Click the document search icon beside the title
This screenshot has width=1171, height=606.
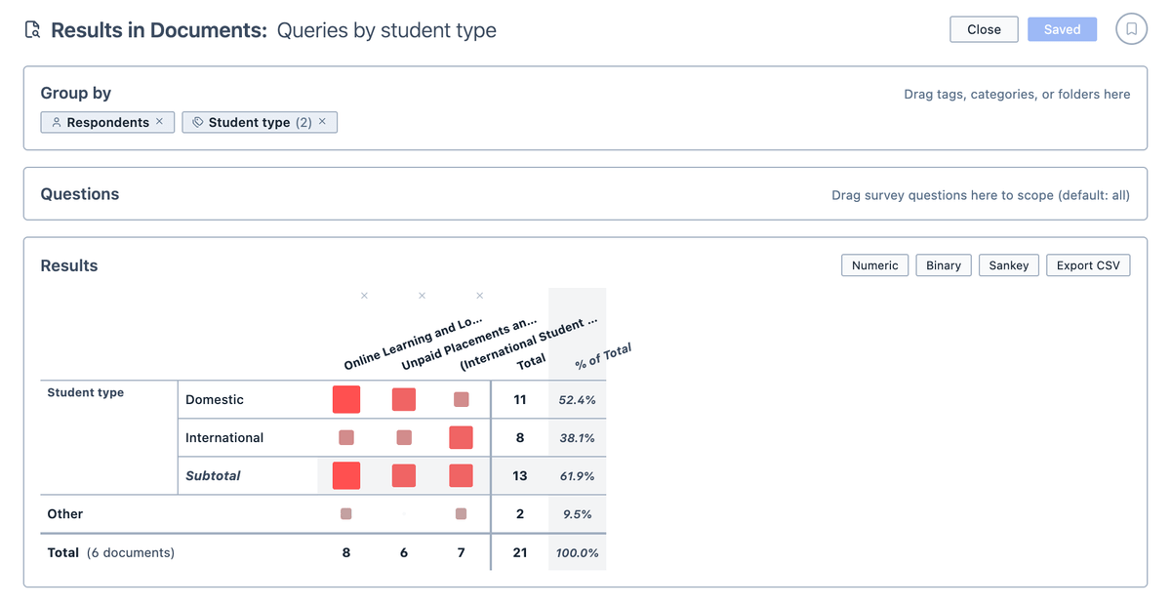[32, 30]
